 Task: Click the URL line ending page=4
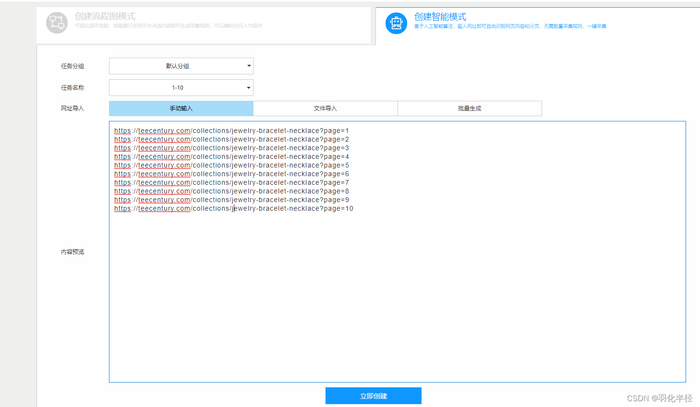tap(231, 156)
